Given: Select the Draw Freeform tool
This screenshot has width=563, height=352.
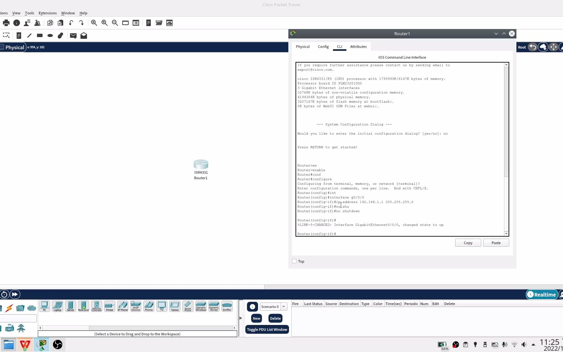Looking at the screenshot, I should tap(61, 36).
